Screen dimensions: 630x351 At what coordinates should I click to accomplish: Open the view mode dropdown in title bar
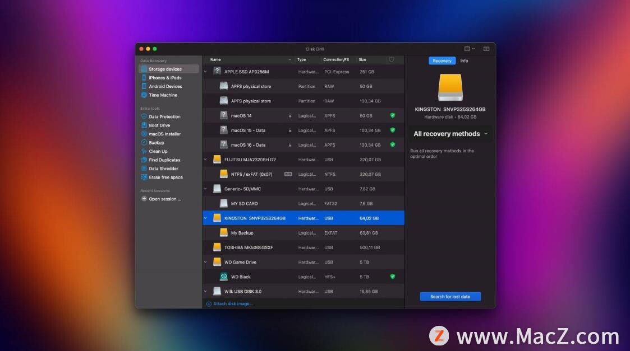tap(470, 49)
